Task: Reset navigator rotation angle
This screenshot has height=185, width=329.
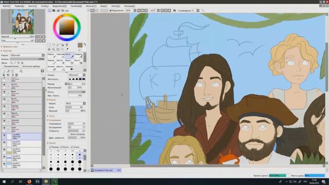Action: click(44, 41)
